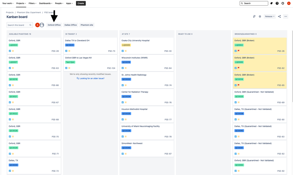
Task: Open more board actions with the ellipsis icon
Action: pyautogui.click(x=286, y=16)
